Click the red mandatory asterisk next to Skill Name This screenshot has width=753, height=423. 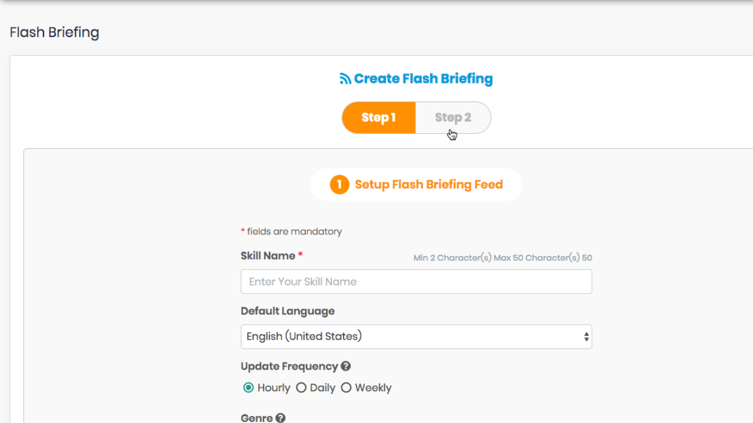[x=301, y=255]
